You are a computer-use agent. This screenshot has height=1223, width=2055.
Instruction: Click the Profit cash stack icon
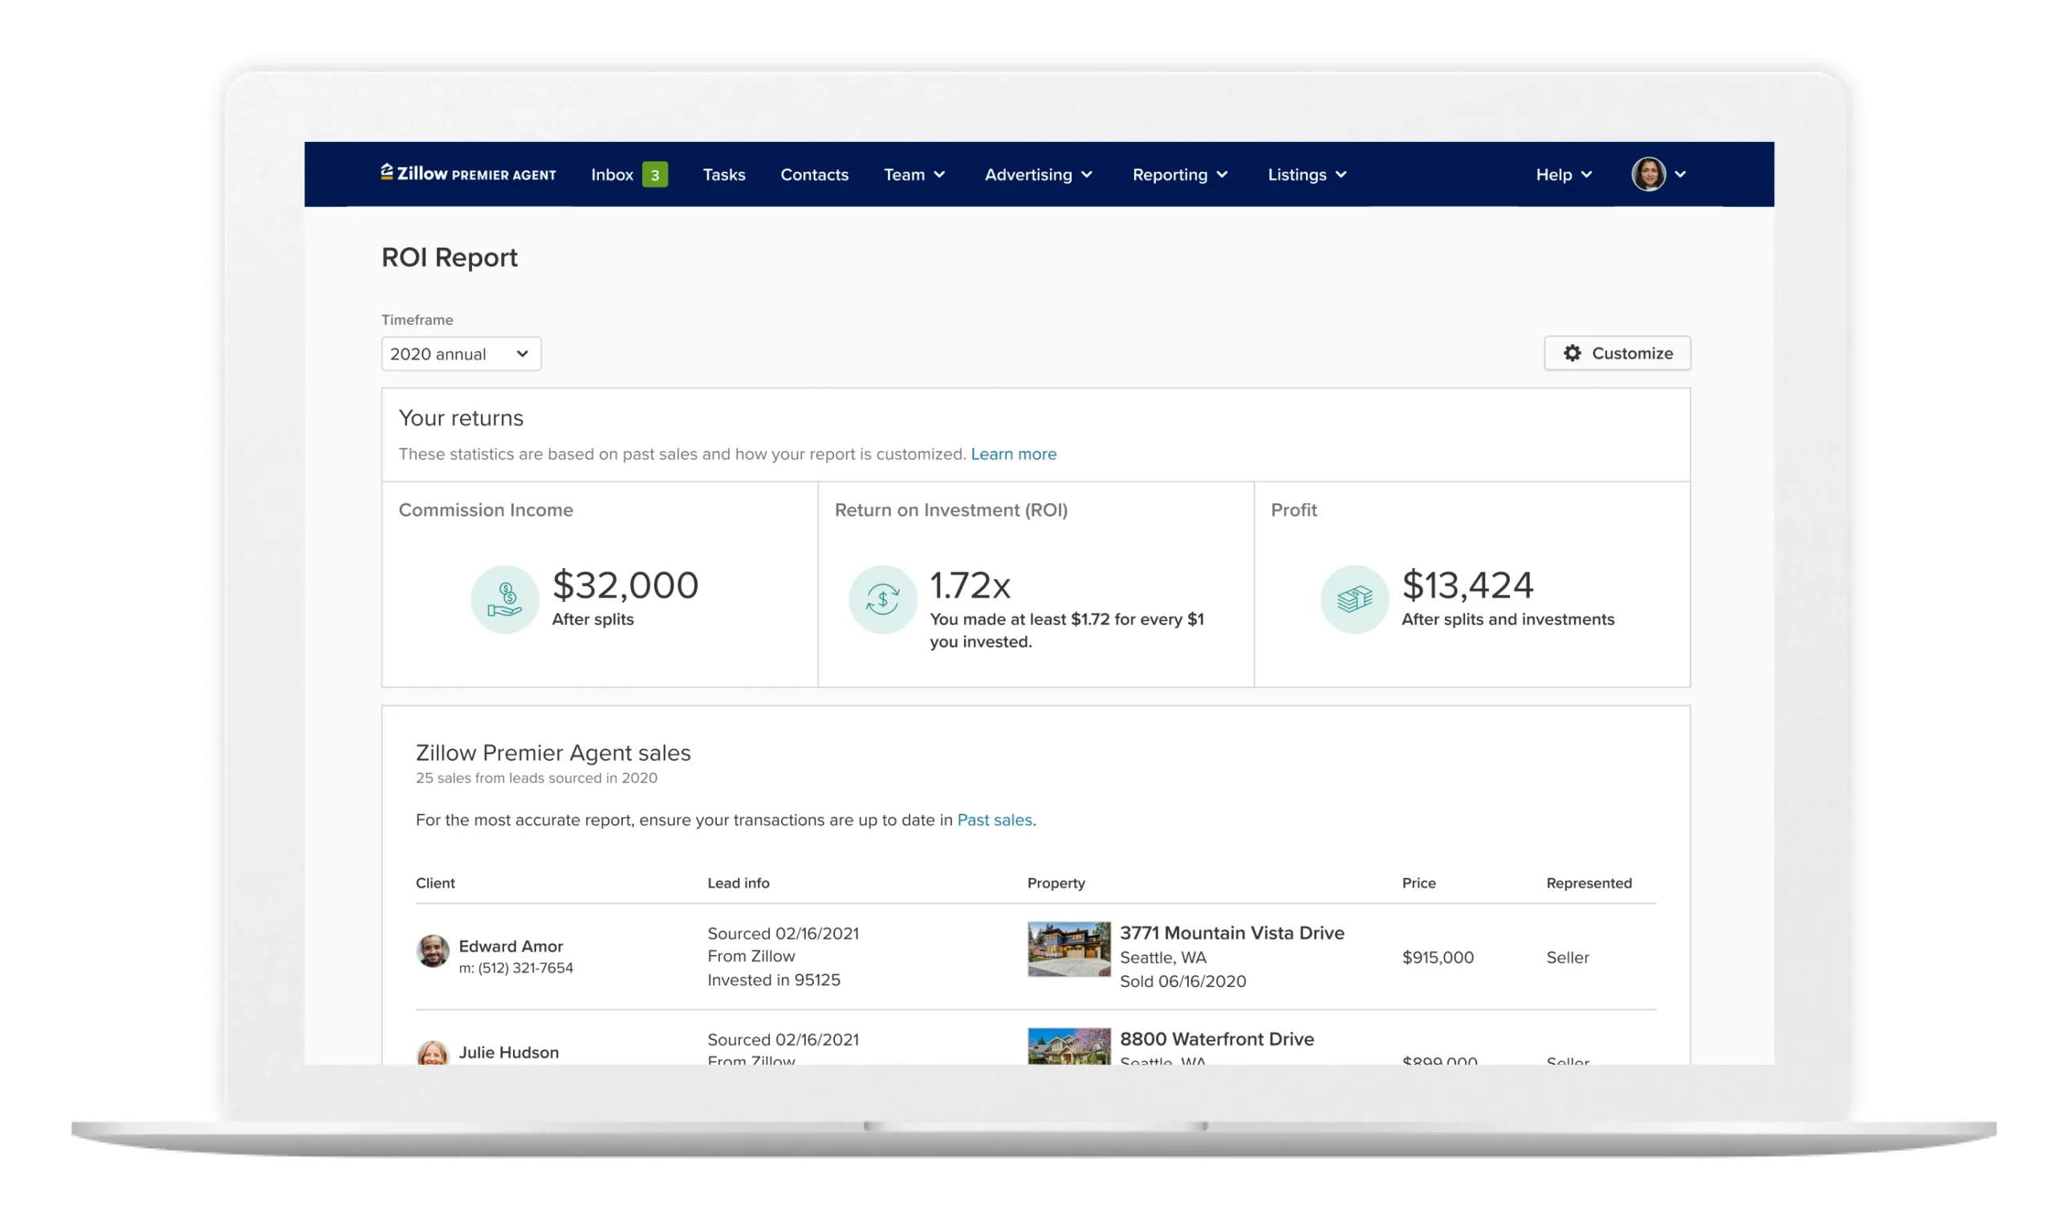(x=1353, y=599)
